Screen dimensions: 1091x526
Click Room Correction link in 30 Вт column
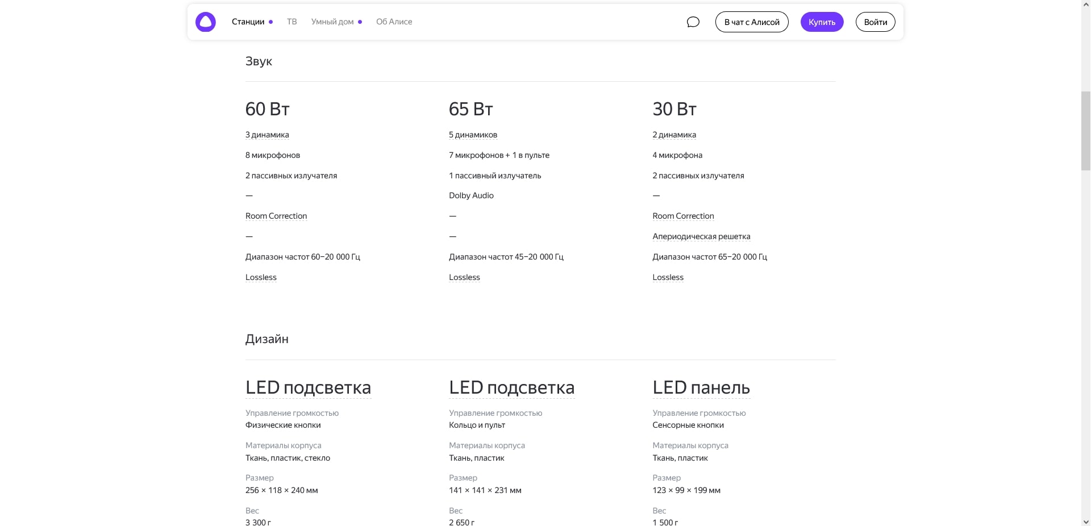pyautogui.click(x=683, y=216)
